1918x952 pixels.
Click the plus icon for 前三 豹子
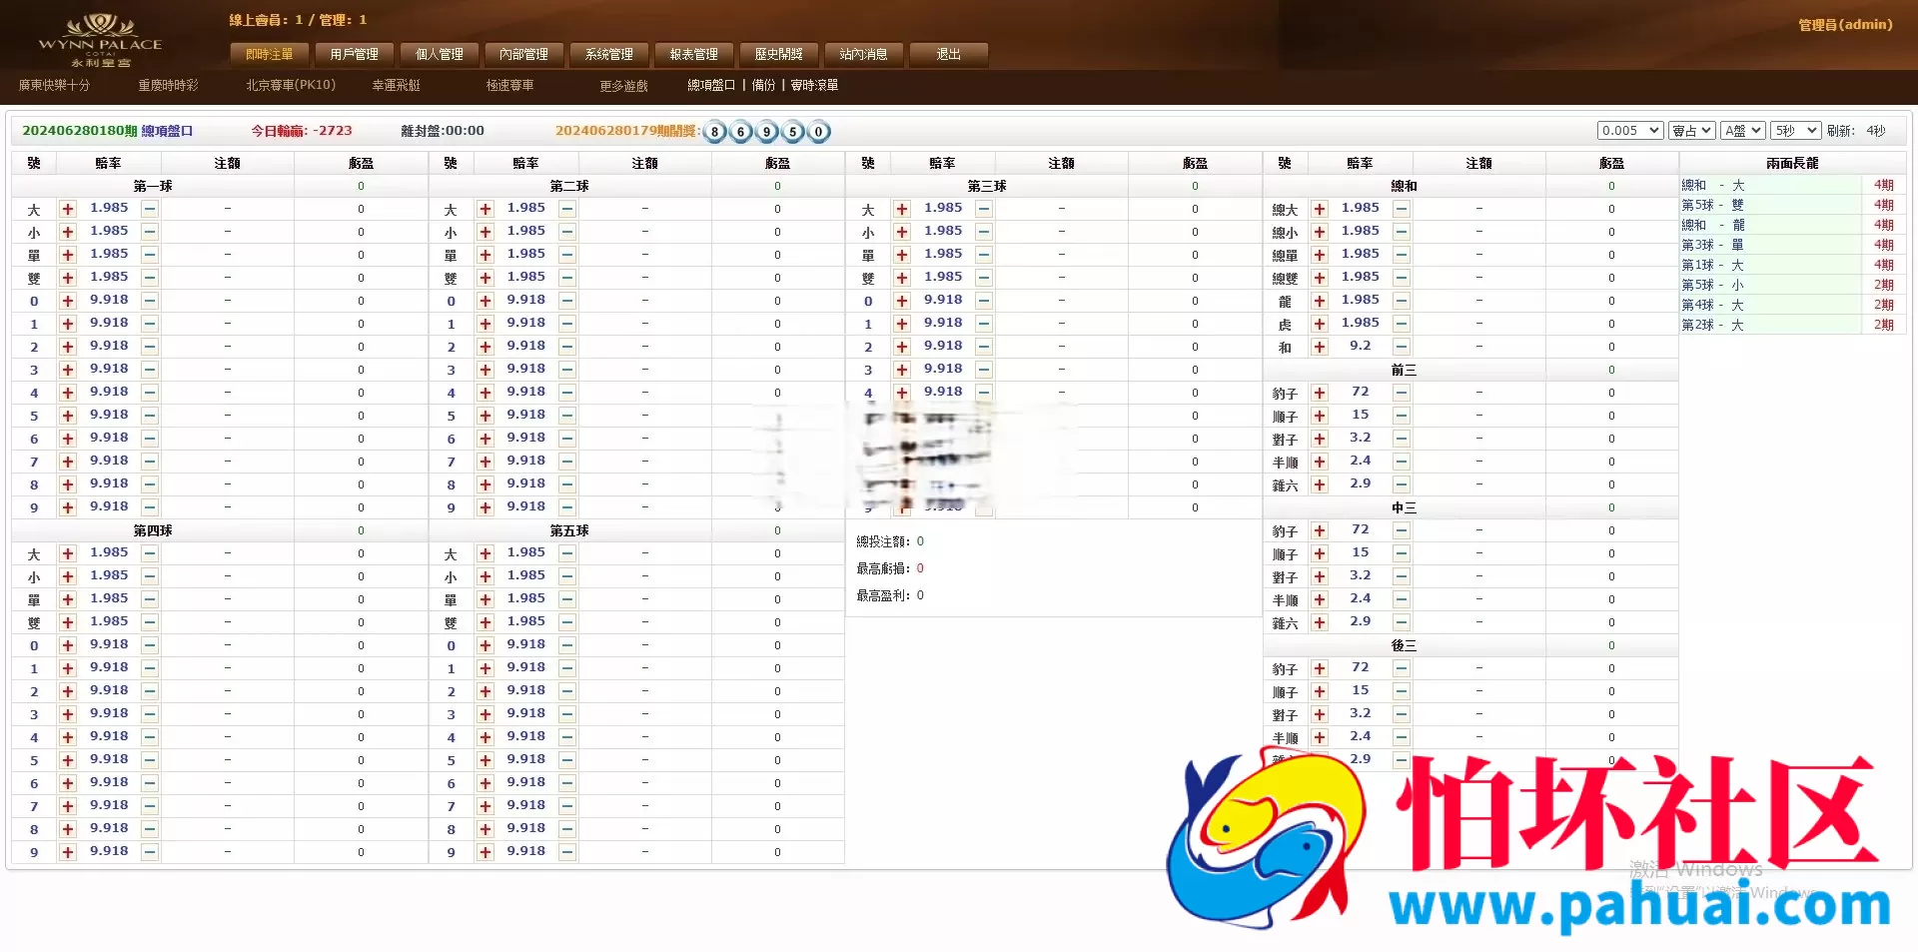pyautogui.click(x=1320, y=393)
